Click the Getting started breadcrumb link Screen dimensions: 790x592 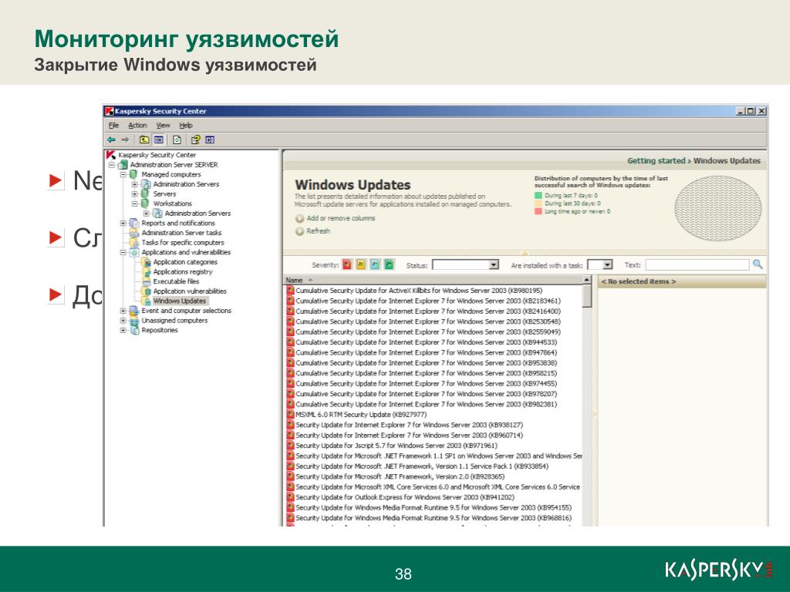656,160
